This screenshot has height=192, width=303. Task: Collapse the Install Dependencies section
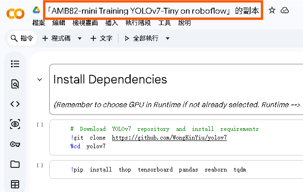point(40,80)
